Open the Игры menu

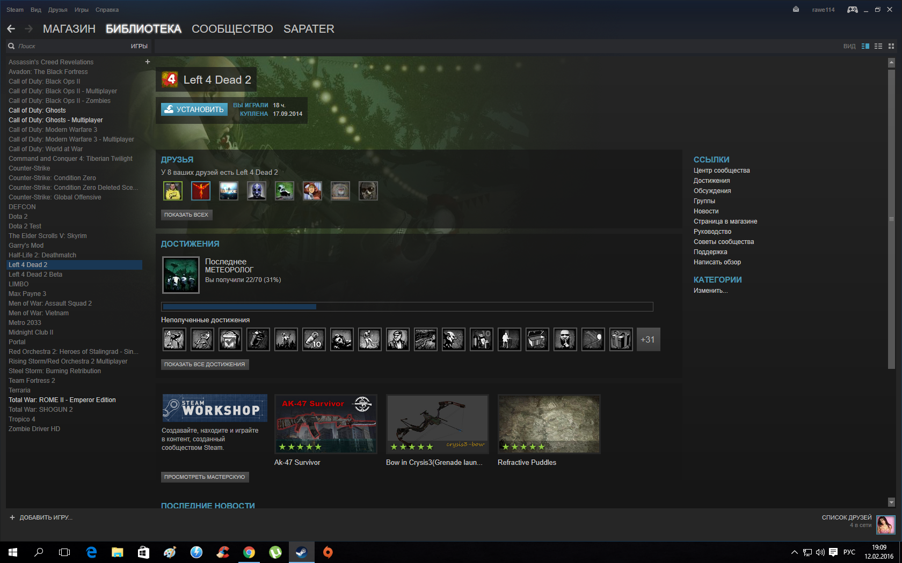(x=82, y=10)
